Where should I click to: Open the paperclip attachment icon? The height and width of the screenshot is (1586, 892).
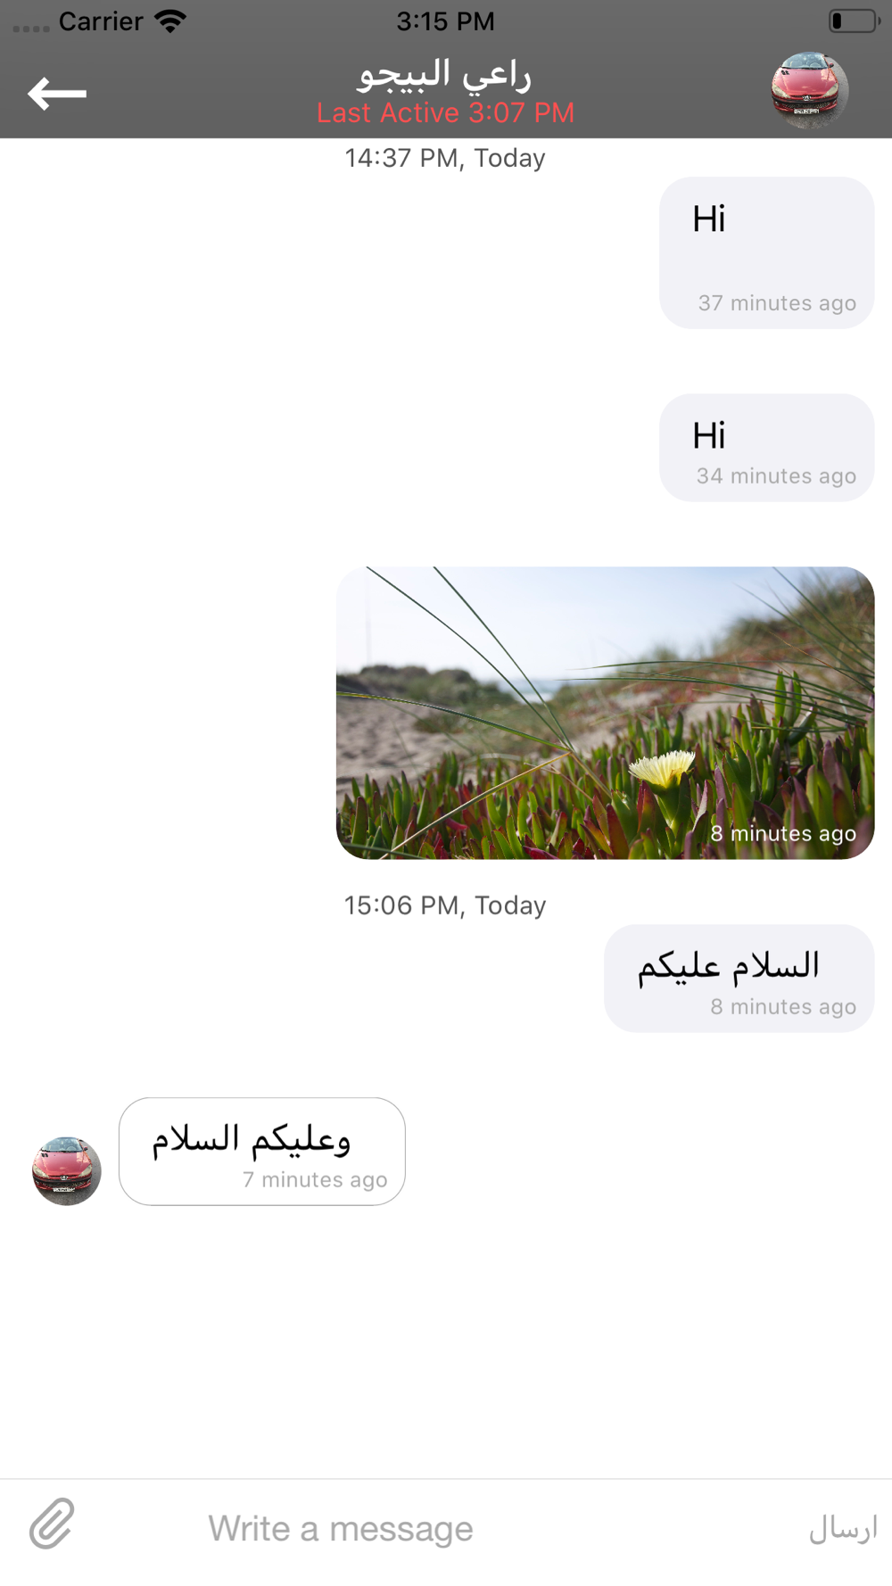(52, 1524)
